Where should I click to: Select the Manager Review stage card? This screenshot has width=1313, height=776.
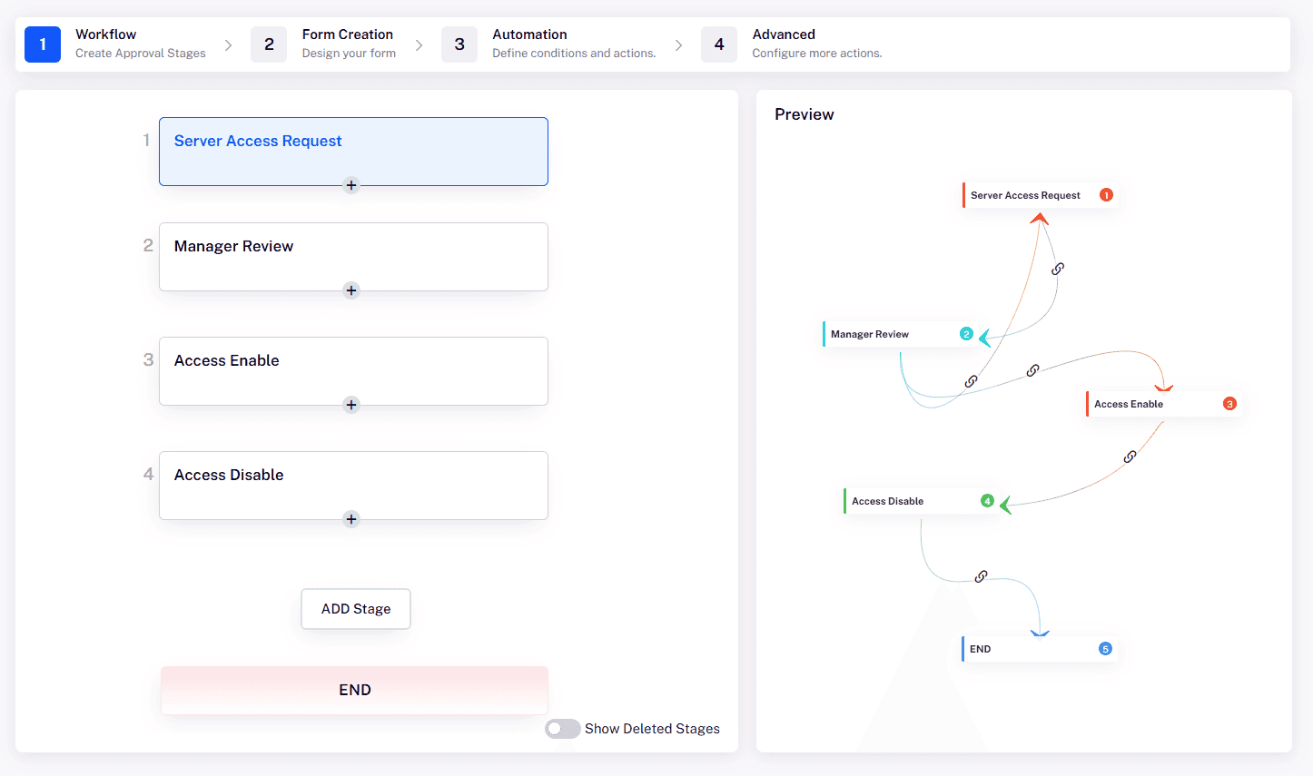coord(353,256)
